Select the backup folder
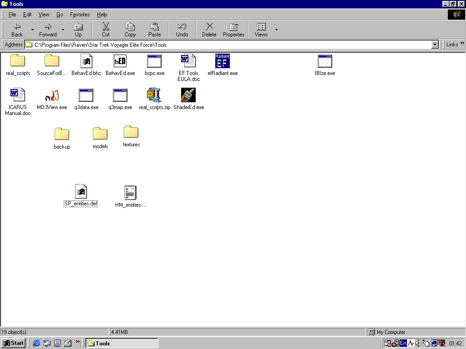The image size is (466, 349). [62, 134]
